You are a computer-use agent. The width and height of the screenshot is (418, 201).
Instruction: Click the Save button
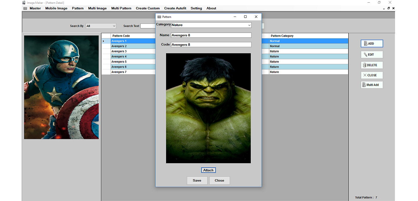point(197,180)
